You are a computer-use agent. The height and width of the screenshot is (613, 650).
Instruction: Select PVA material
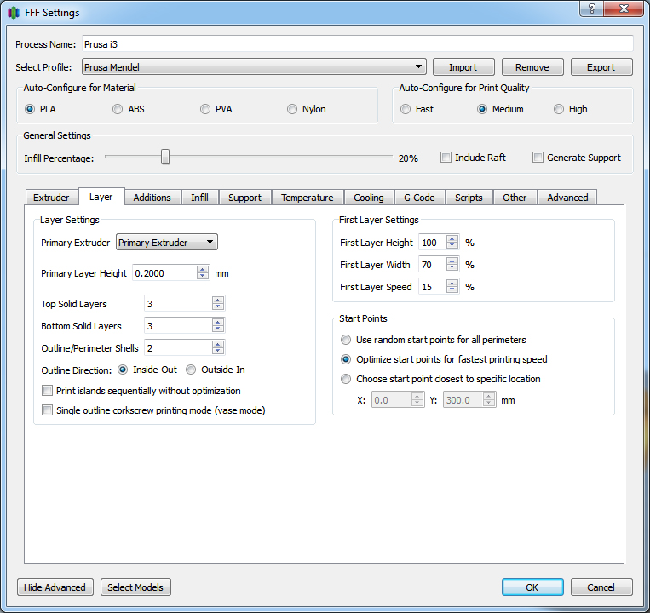pos(205,109)
